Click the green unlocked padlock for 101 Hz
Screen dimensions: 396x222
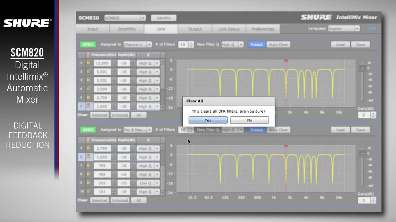(88, 191)
